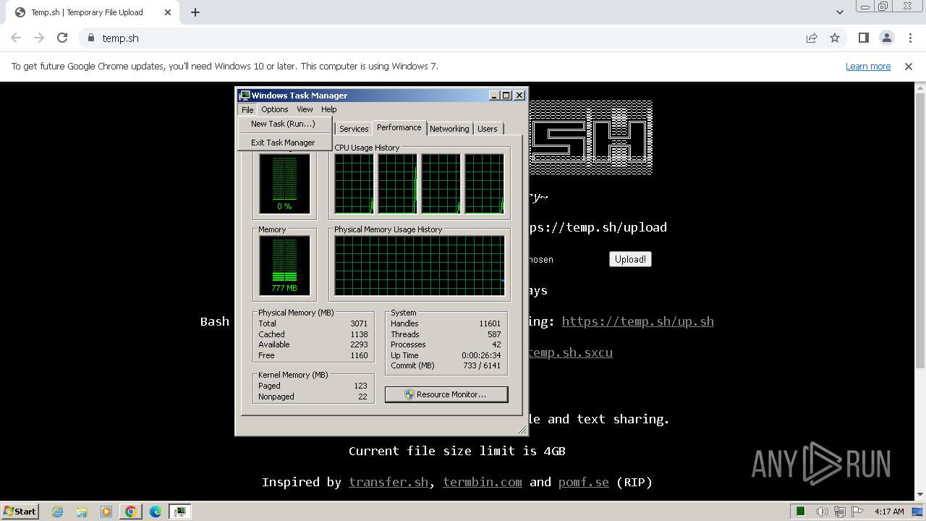Switch to the Services tab
926x521 pixels.
[x=354, y=129]
